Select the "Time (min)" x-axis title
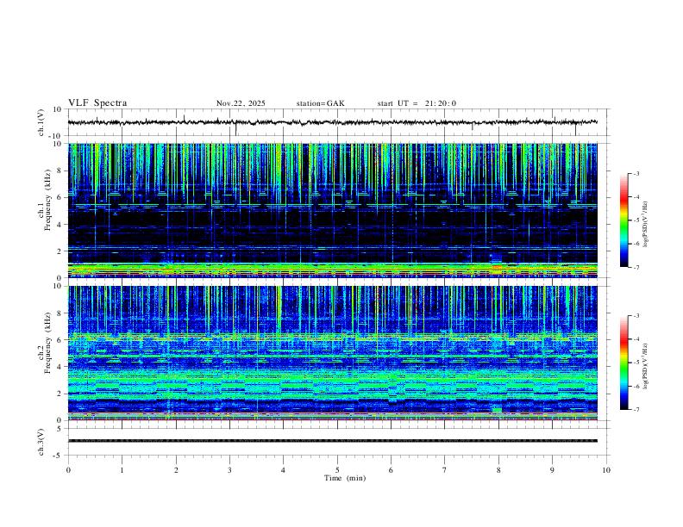 345,478
